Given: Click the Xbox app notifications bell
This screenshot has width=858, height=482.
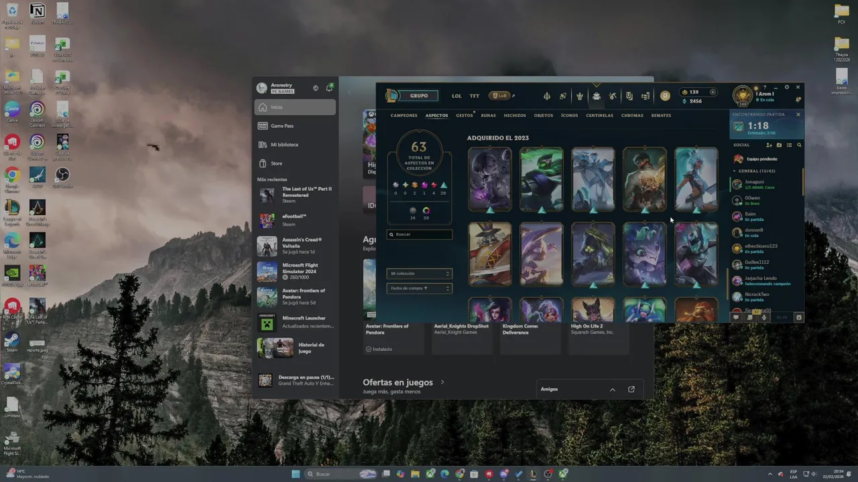Looking at the screenshot, I should [329, 88].
